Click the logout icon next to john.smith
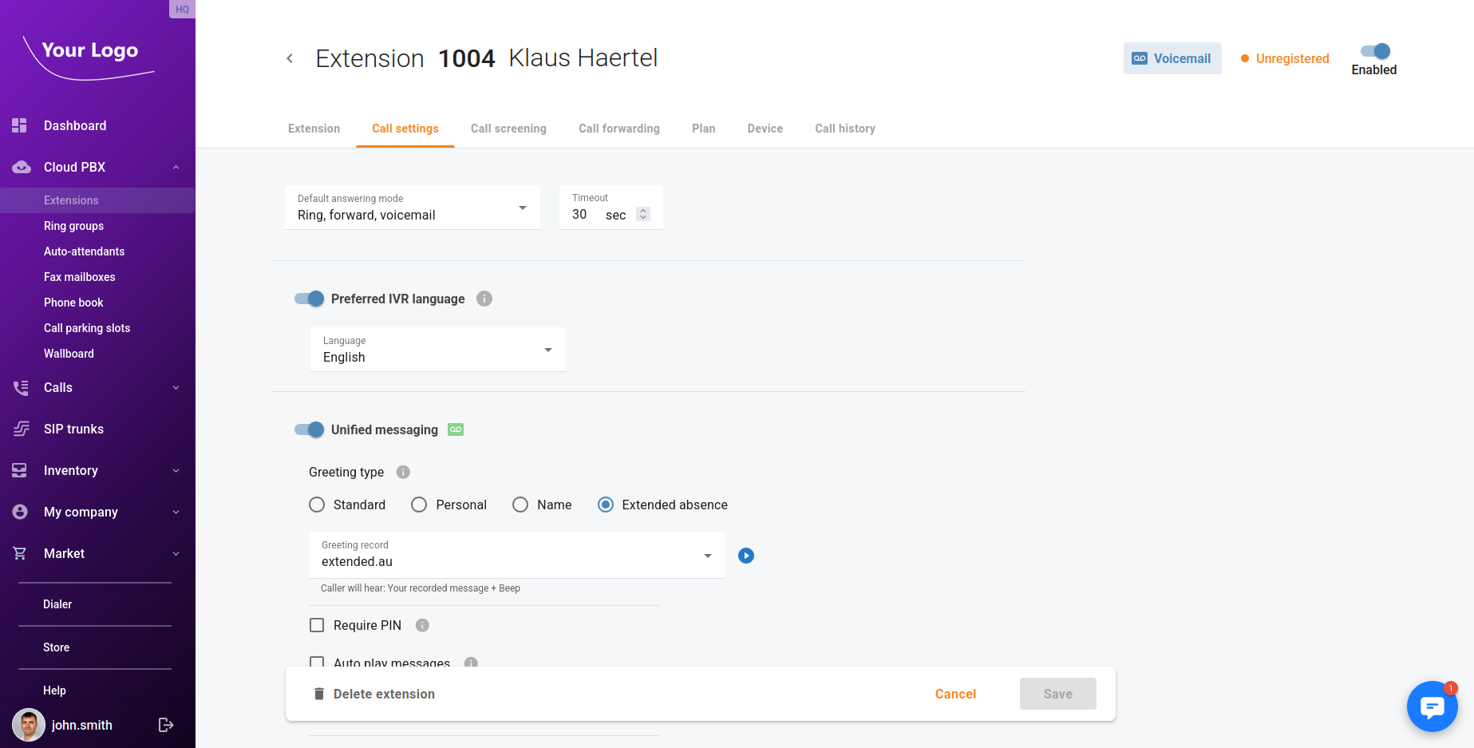 pos(166,725)
